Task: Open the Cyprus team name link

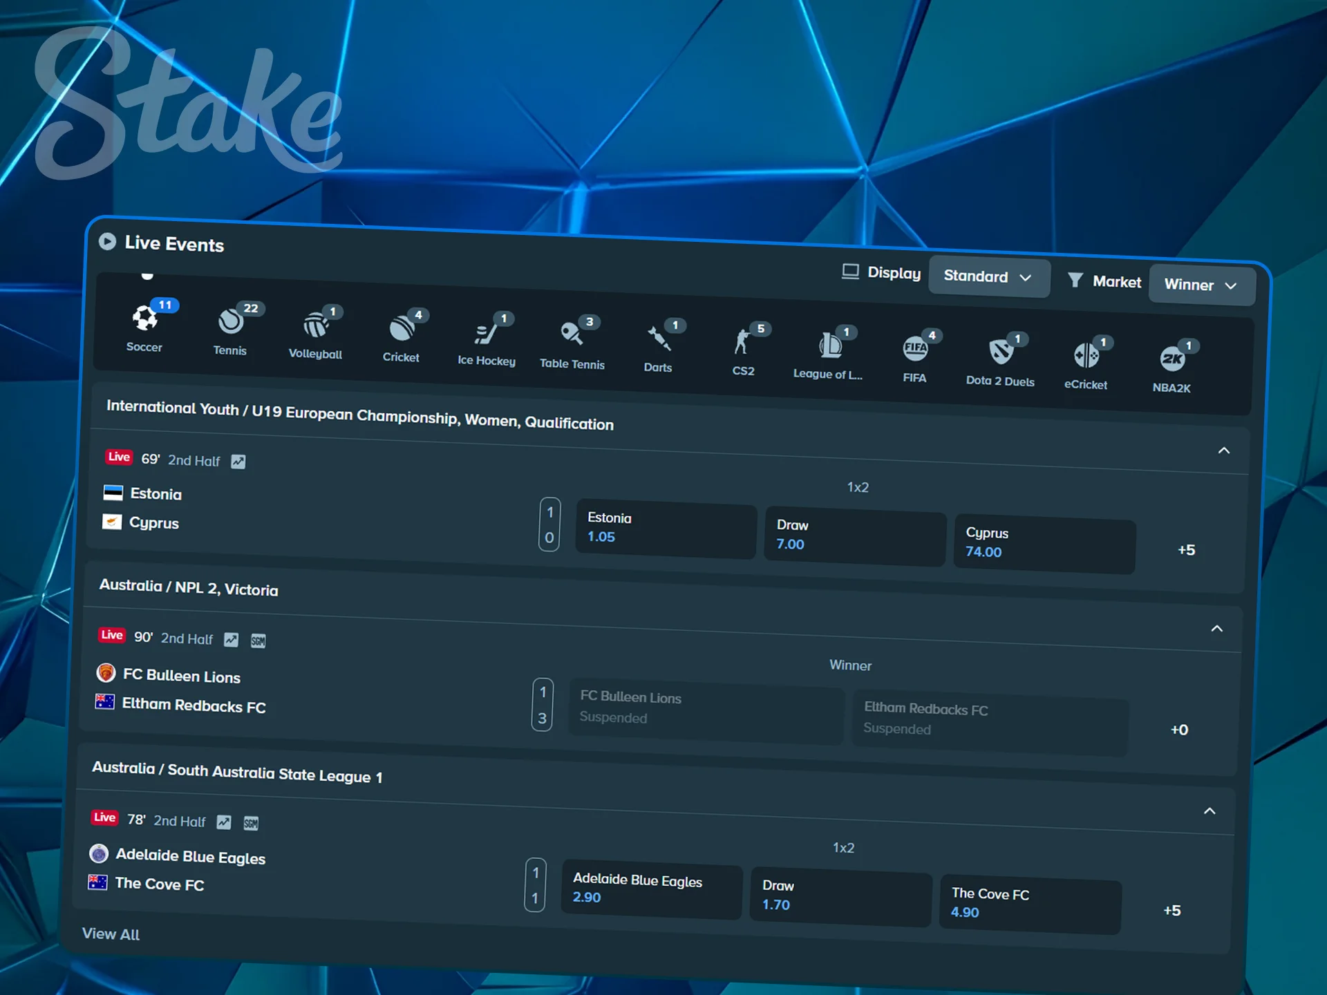Action: (x=154, y=523)
